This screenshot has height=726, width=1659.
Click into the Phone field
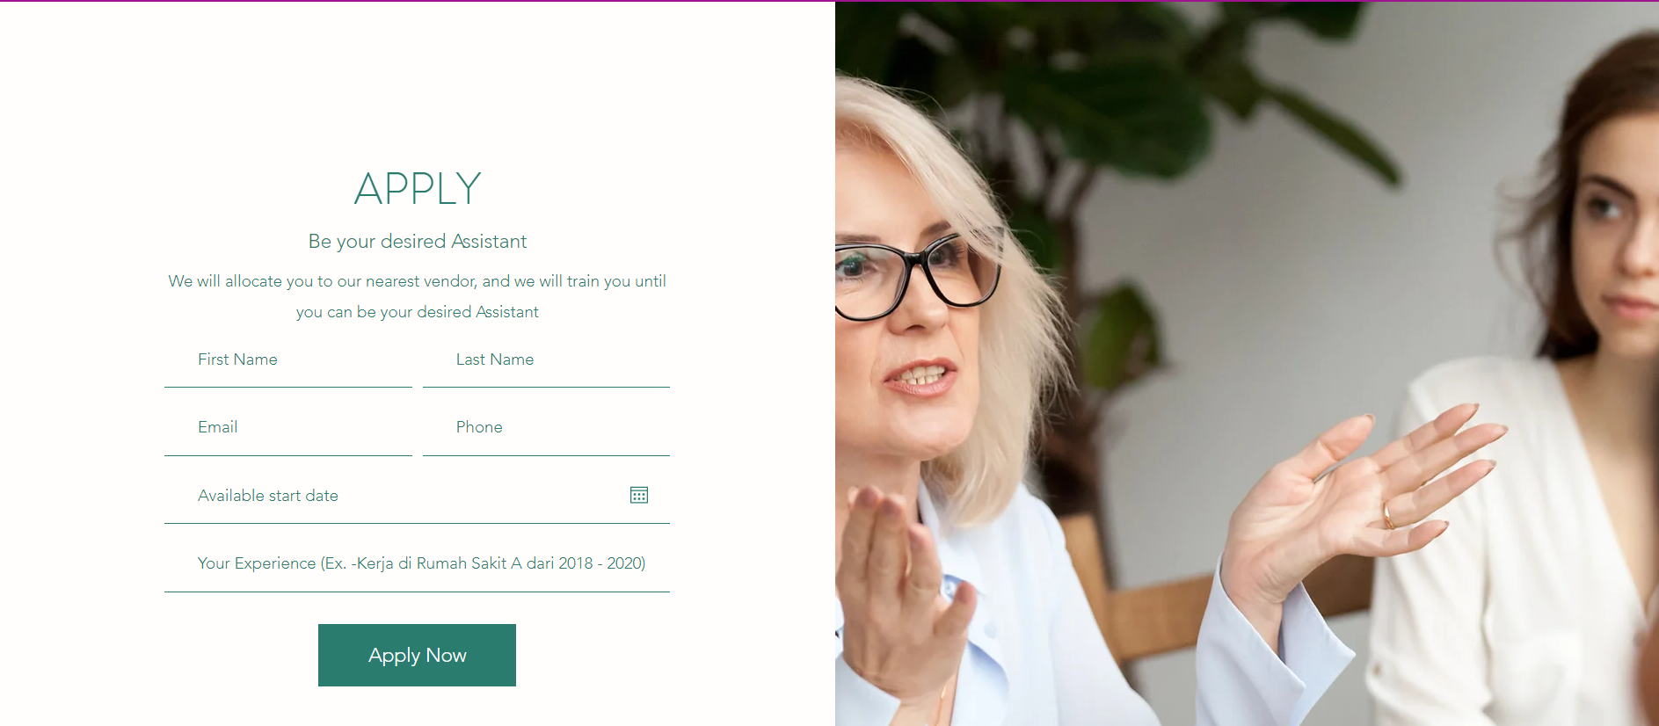[546, 428]
